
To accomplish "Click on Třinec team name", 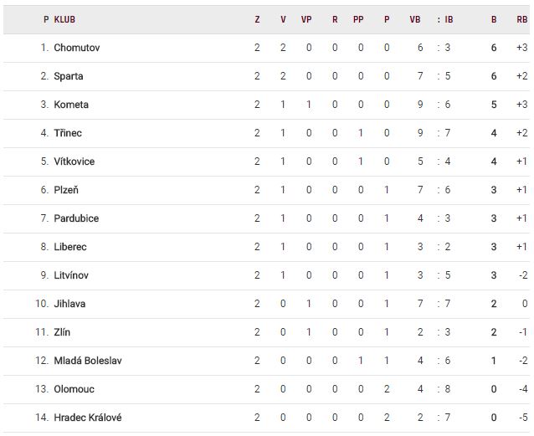I will click(67, 133).
